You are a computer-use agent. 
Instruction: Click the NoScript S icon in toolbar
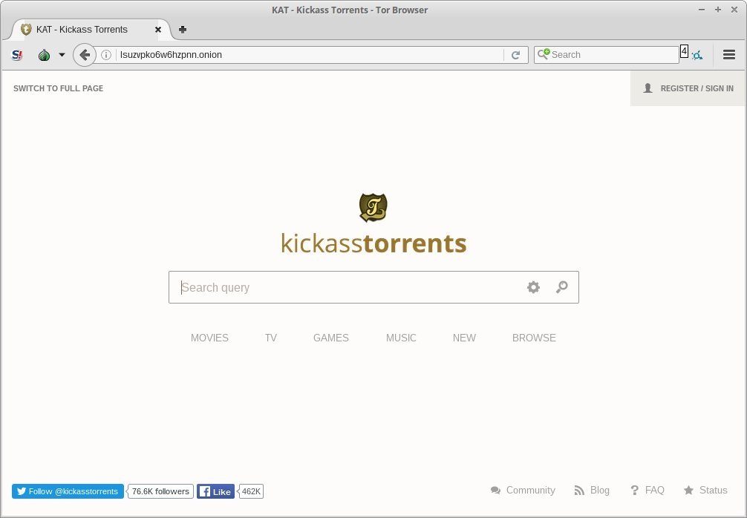click(x=17, y=55)
